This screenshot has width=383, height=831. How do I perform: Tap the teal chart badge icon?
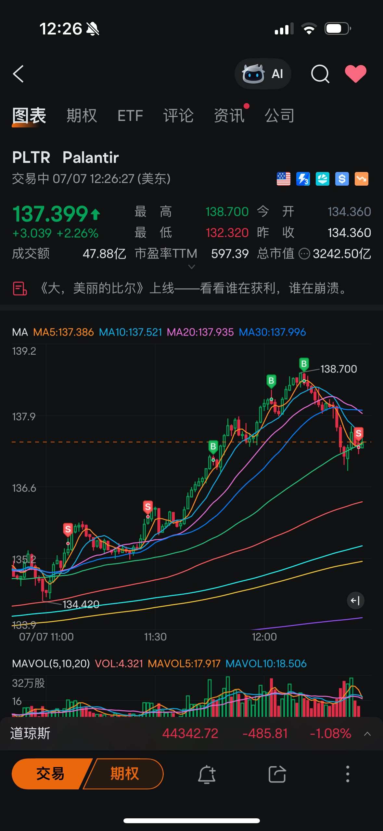point(322,179)
